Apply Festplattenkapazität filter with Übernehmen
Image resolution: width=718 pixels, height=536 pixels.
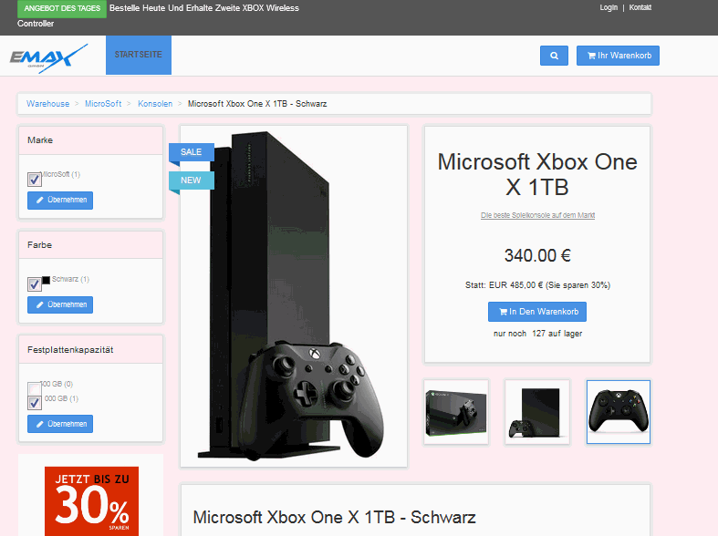click(x=60, y=424)
